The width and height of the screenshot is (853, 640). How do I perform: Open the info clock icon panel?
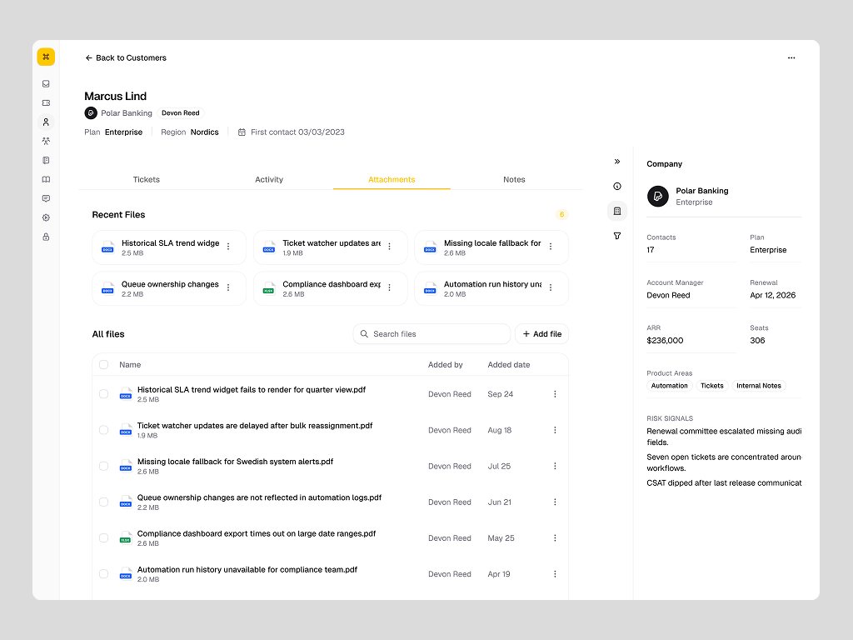[617, 186]
